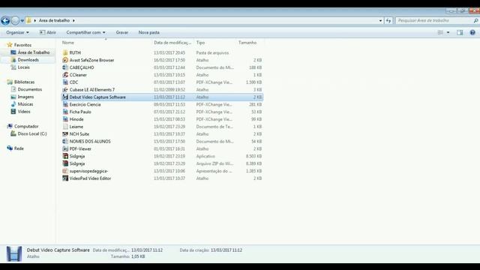Click the change view icon
The image size is (480, 270).
[x=440, y=32]
